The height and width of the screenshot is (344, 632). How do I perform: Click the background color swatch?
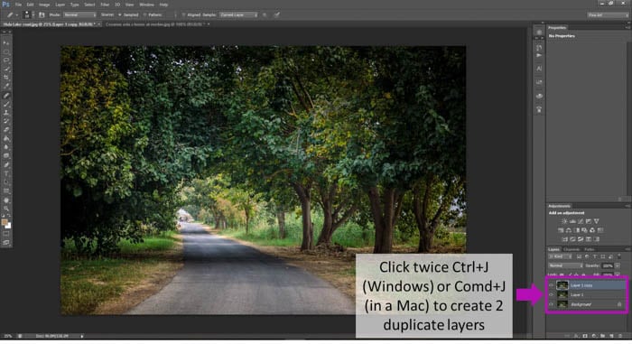click(x=8, y=227)
